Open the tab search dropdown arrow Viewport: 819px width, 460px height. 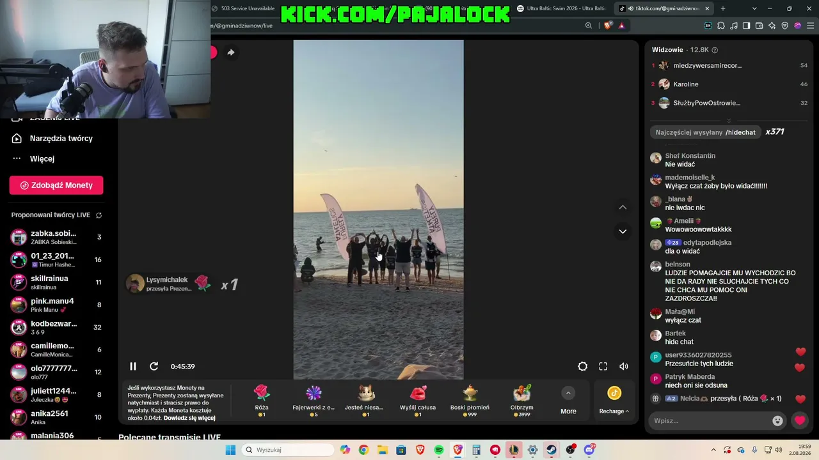pos(754,8)
